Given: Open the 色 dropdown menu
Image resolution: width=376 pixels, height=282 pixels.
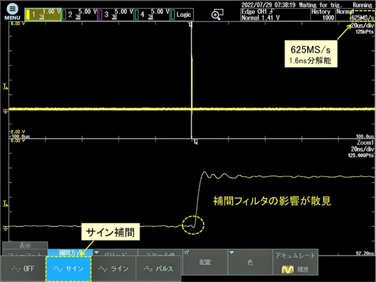Looking at the screenshot, I should point(250,262).
